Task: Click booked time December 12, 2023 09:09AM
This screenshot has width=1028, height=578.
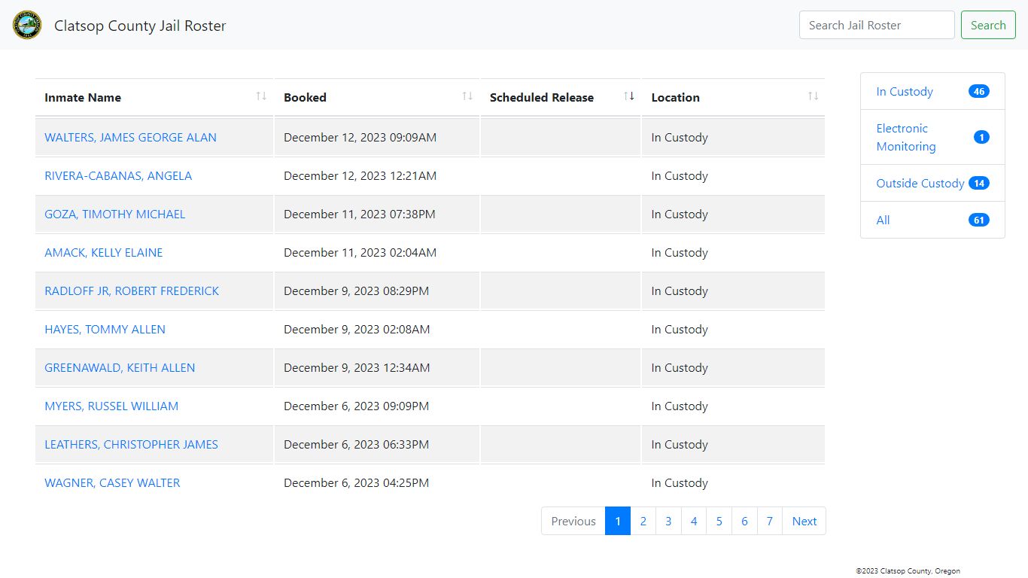Action: (x=360, y=138)
